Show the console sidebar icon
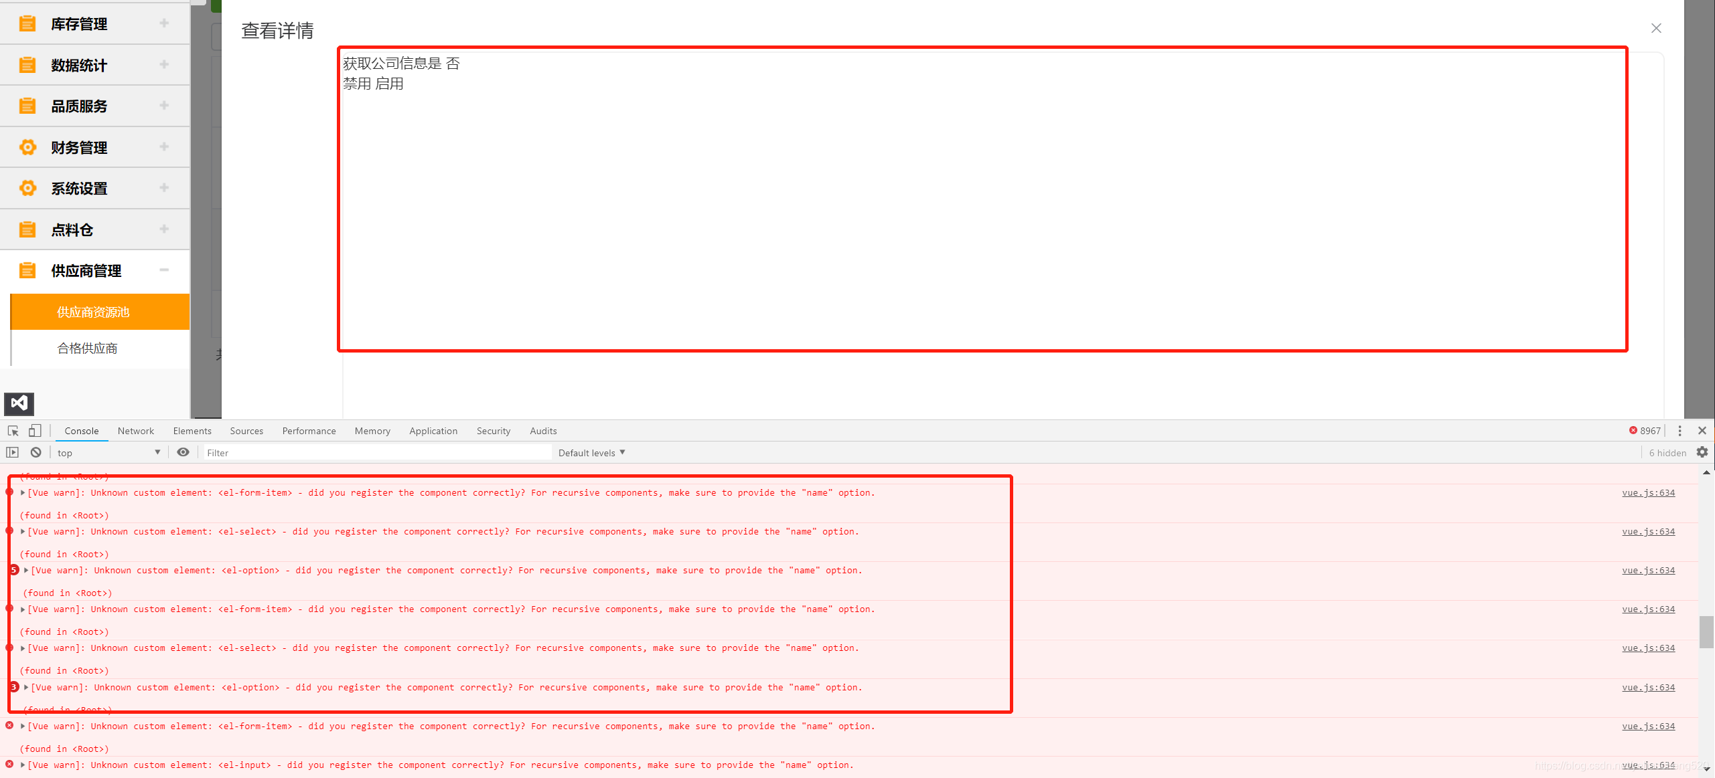1715x778 pixels. (12, 453)
